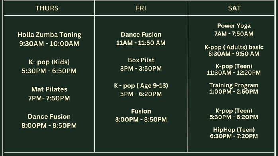
Task: Click the Power Yoga class
Action: [x=234, y=26]
